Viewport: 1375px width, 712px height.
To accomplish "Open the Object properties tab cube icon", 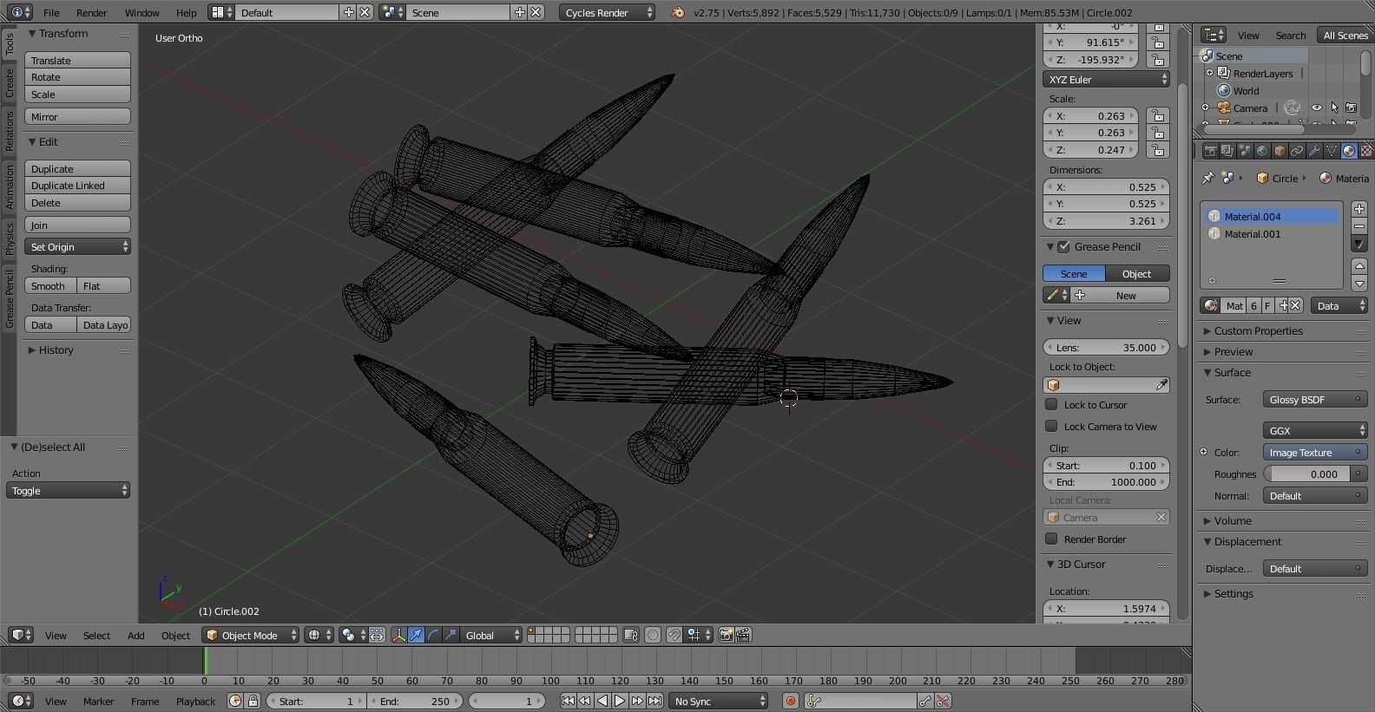I will coord(1280,151).
